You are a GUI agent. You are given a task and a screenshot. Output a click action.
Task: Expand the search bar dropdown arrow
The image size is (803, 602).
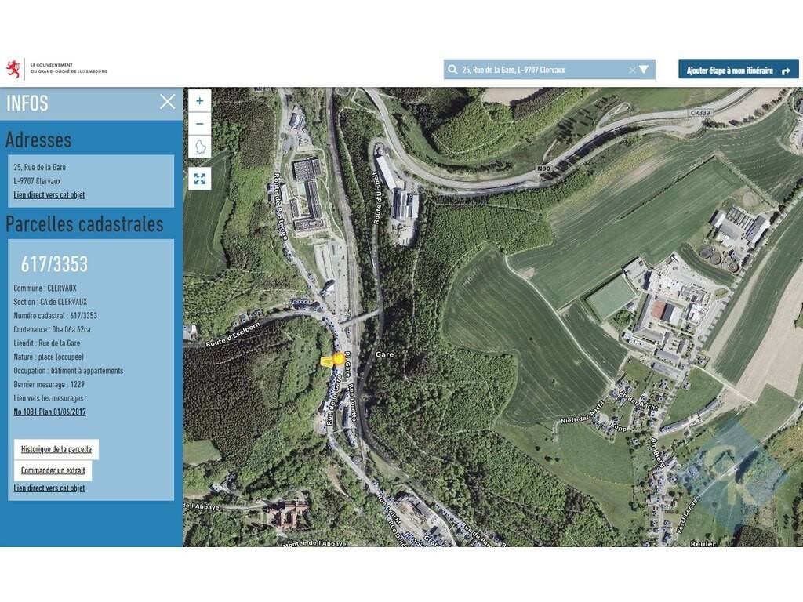644,70
